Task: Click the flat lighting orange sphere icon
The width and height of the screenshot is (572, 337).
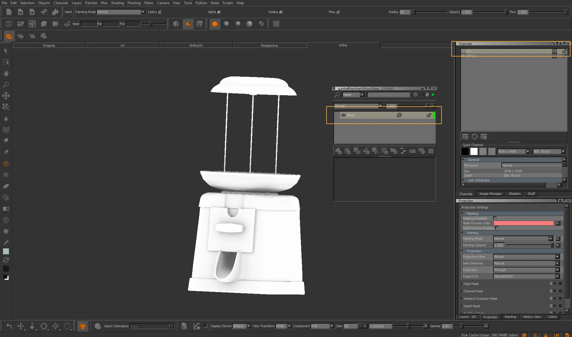Action: pos(214,24)
